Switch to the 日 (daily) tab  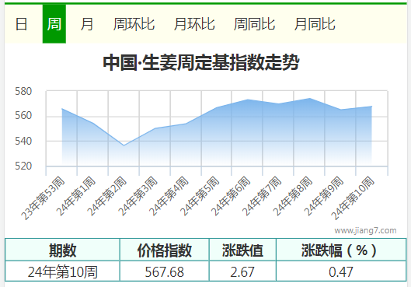21,24
